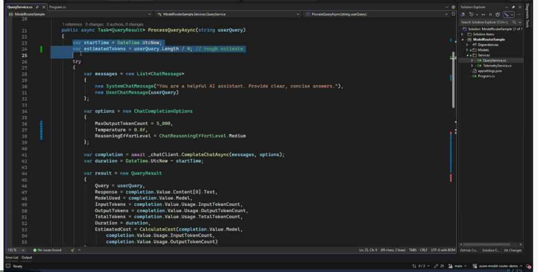Viewport: 538px width, 272px height.
Task: Open the Git Changes tab
Action: click(x=512, y=251)
